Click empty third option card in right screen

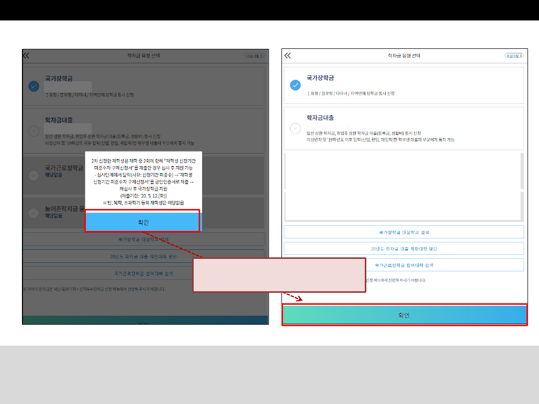(402, 171)
